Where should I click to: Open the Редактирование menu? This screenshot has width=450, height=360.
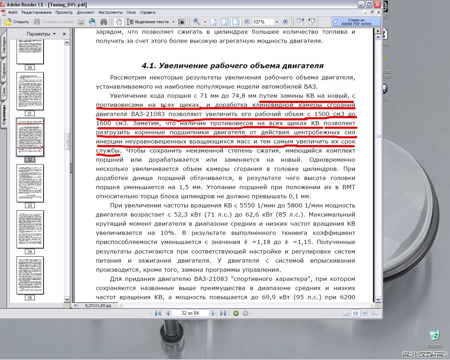[37, 12]
